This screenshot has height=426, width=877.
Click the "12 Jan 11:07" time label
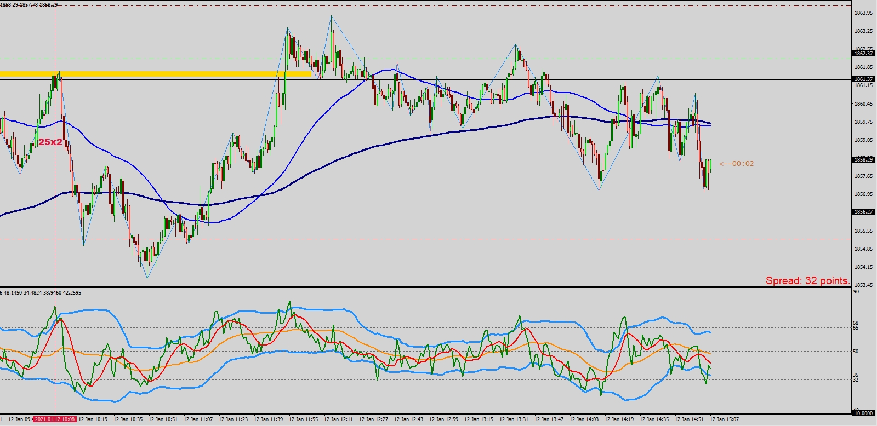click(x=198, y=419)
